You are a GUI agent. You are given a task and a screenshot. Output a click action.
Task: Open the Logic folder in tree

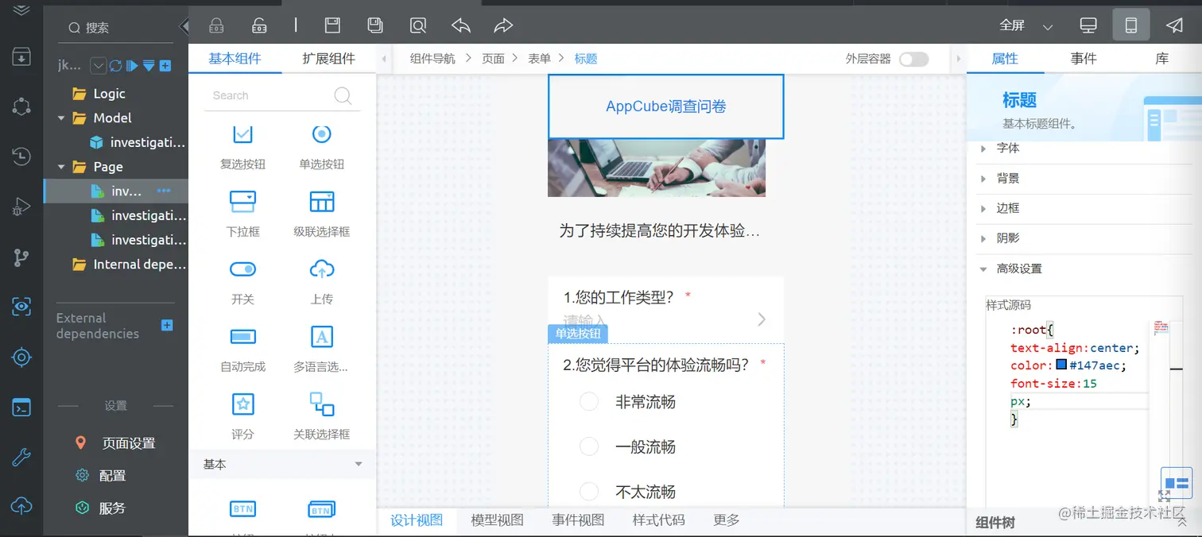109,94
